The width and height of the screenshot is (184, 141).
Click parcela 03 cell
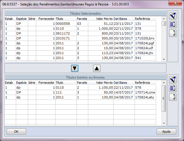coord(82,24)
